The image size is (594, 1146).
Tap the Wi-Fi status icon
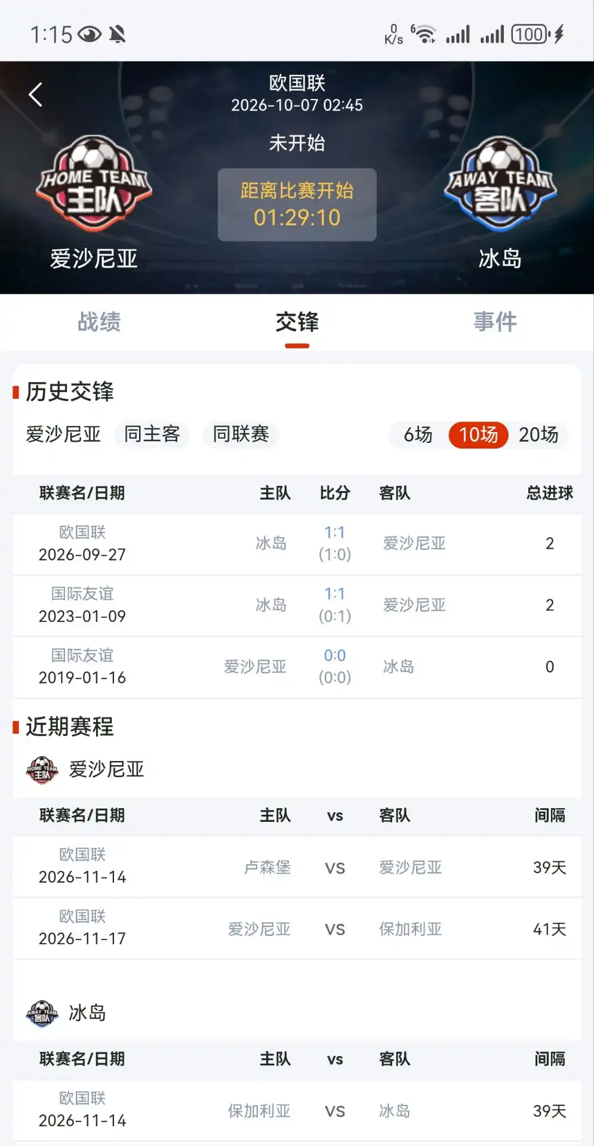[x=424, y=34]
